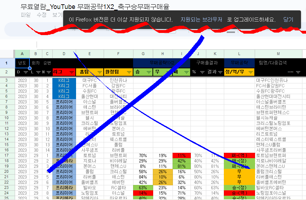The height and width of the screenshot is (200, 306).
Task: Select the FC서울 cell
Action: pos(90,86)
